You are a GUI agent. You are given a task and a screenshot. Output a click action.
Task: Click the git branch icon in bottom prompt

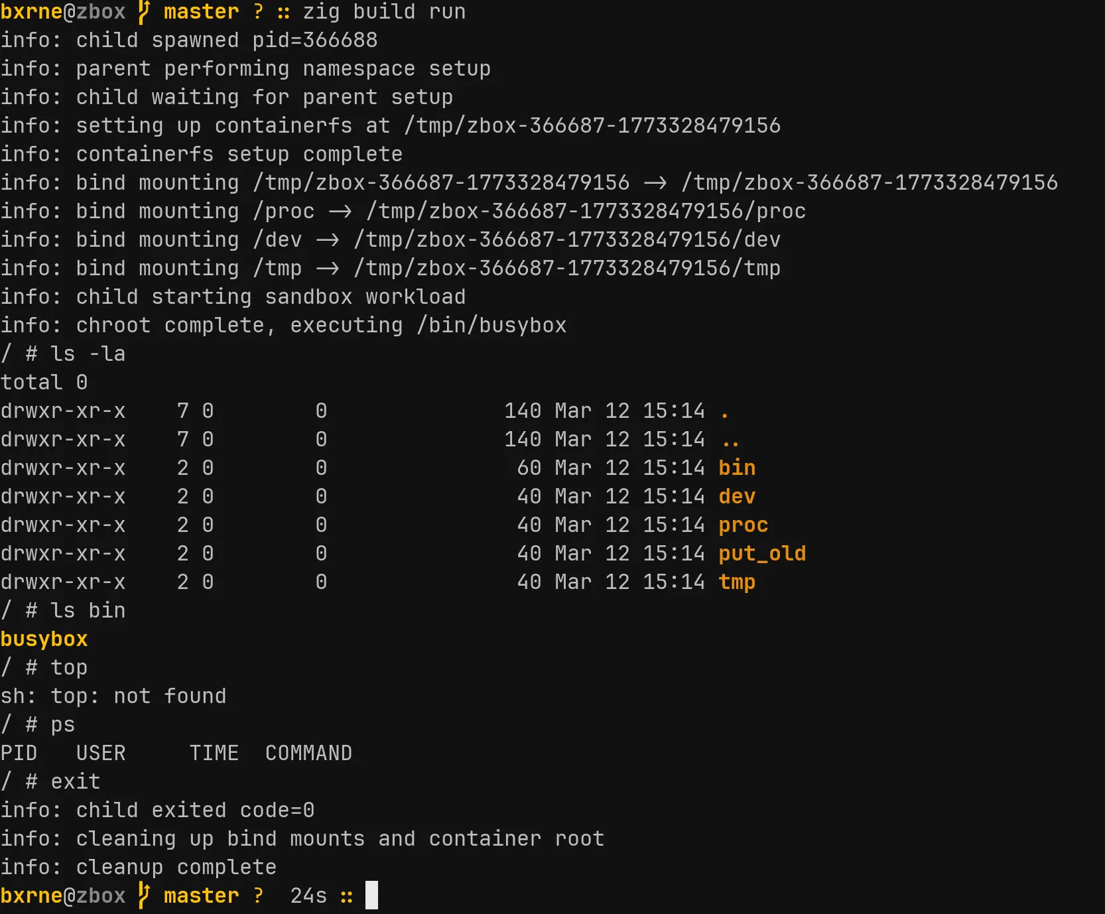pos(144,895)
